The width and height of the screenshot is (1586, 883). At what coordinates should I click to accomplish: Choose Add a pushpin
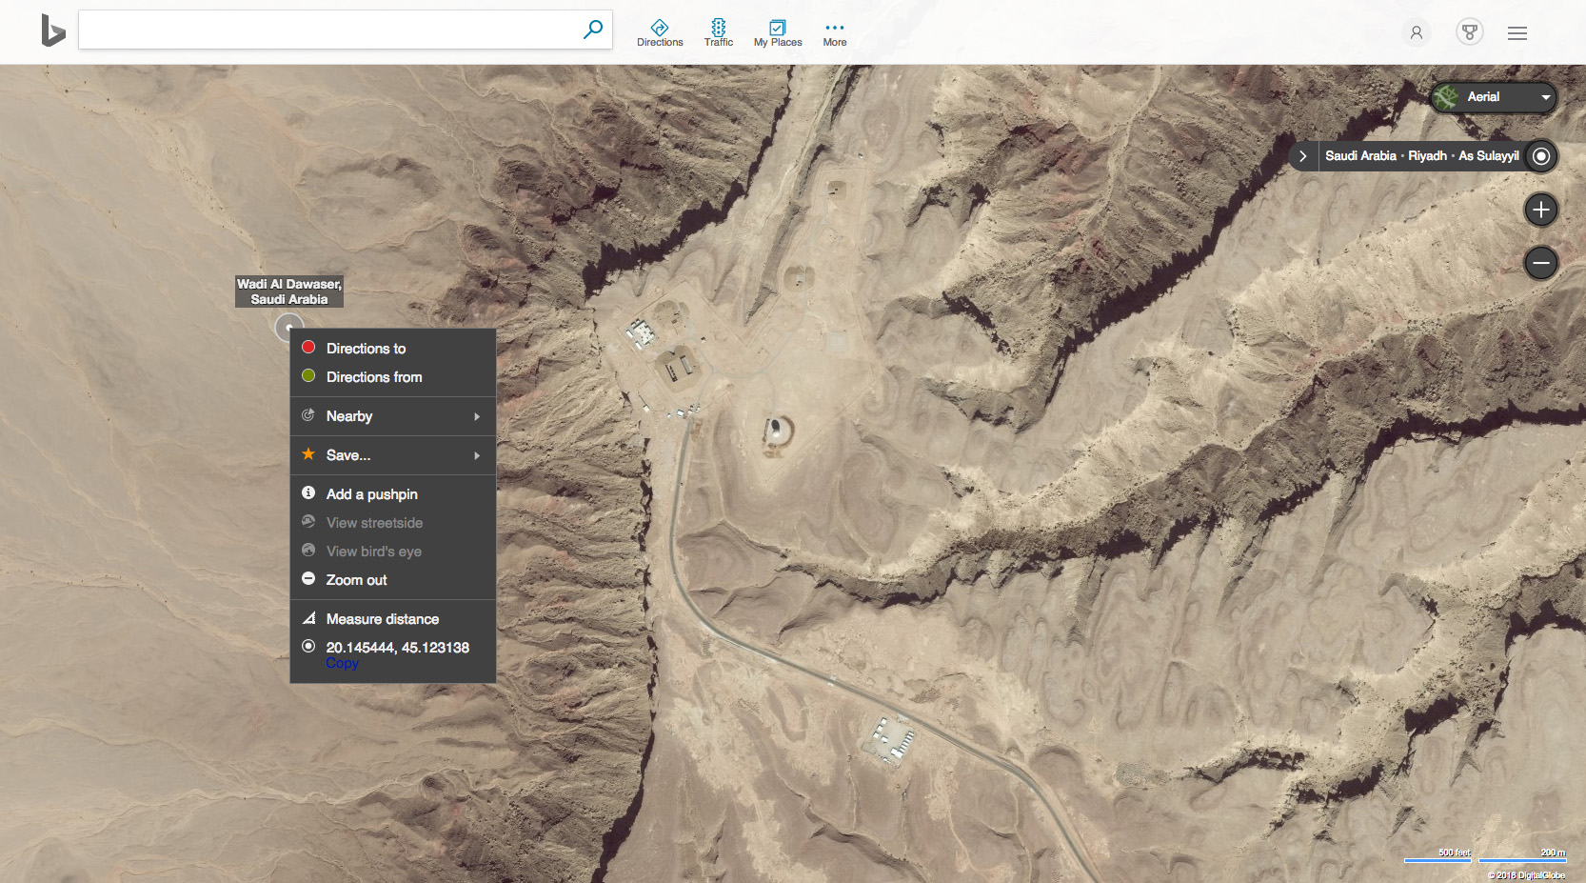[371, 494]
